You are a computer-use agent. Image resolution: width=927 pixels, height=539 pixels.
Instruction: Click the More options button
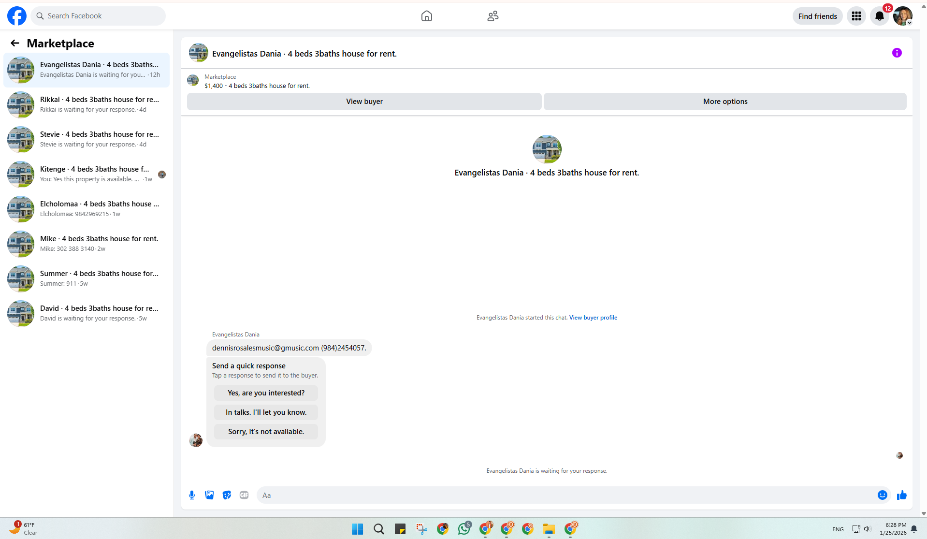(725, 102)
